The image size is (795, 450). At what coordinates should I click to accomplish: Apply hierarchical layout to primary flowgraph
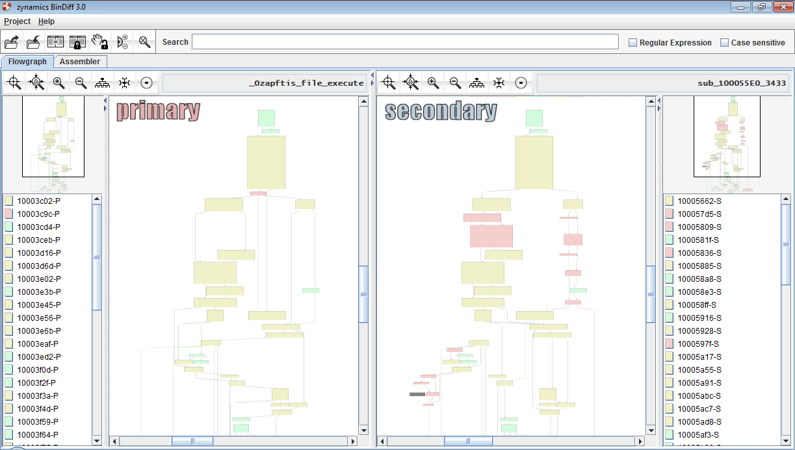[x=102, y=82]
